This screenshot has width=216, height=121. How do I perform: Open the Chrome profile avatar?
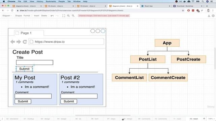coord(209,10)
